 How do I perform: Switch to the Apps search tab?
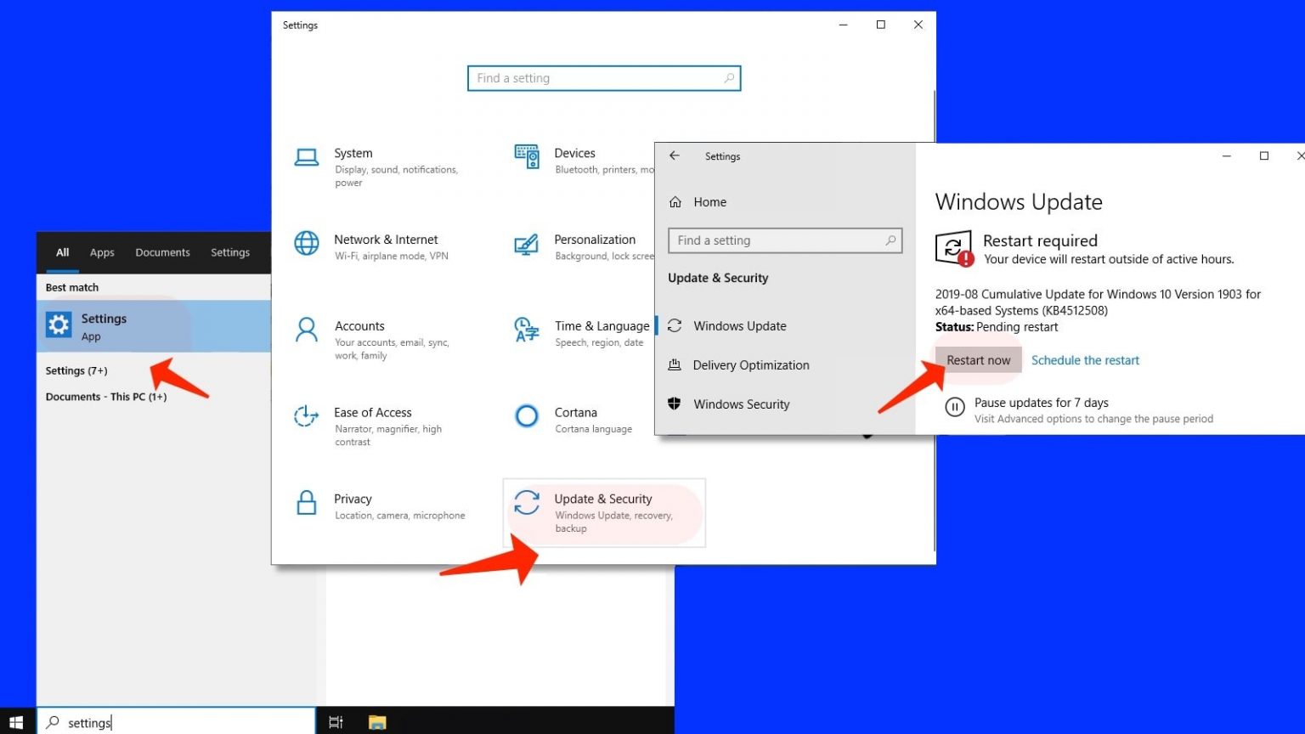(x=102, y=252)
